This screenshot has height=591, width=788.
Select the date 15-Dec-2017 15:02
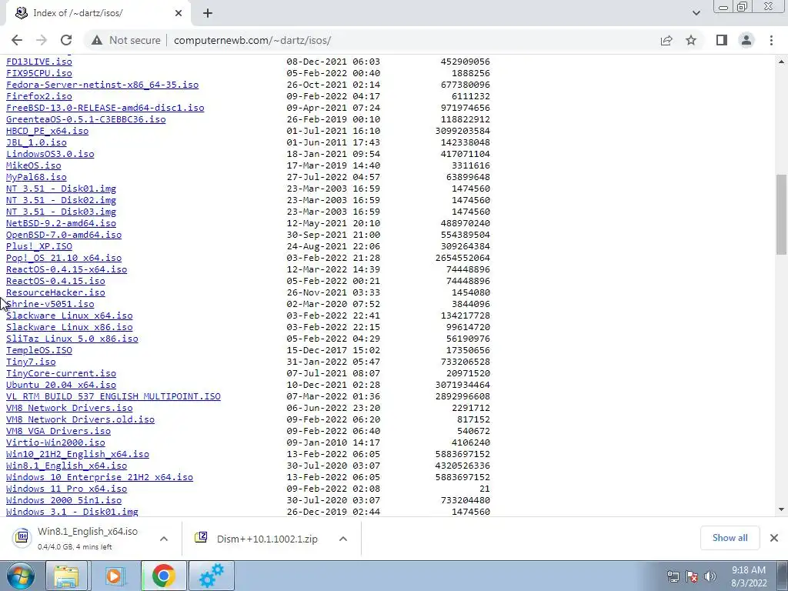point(333,350)
